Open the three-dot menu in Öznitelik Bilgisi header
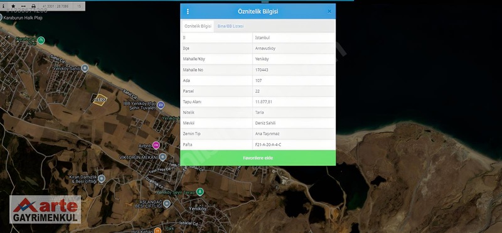Viewport: 502px width, 233px height. [x=188, y=11]
